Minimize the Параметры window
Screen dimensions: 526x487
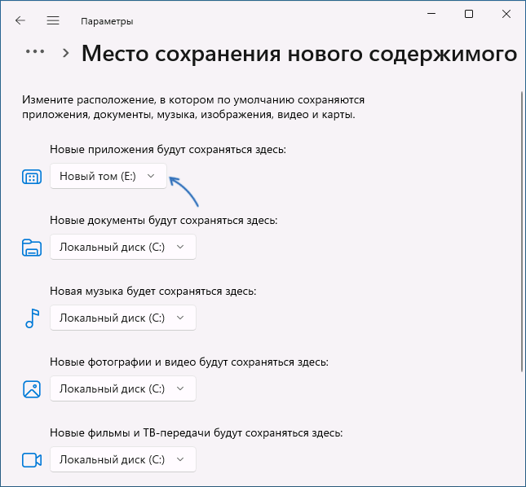(431, 14)
